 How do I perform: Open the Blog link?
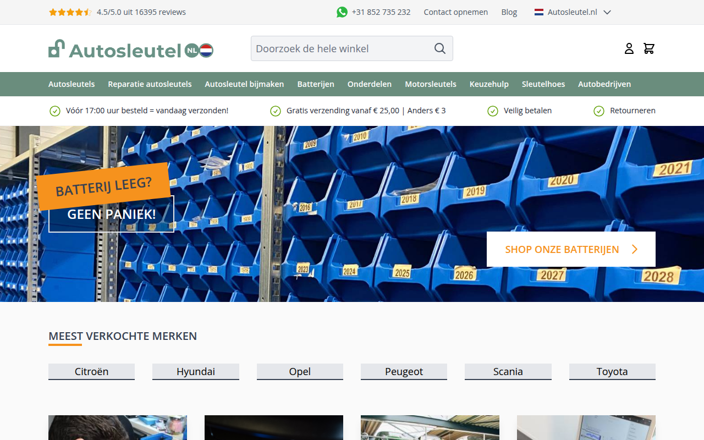pyautogui.click(x=509, y=12)
